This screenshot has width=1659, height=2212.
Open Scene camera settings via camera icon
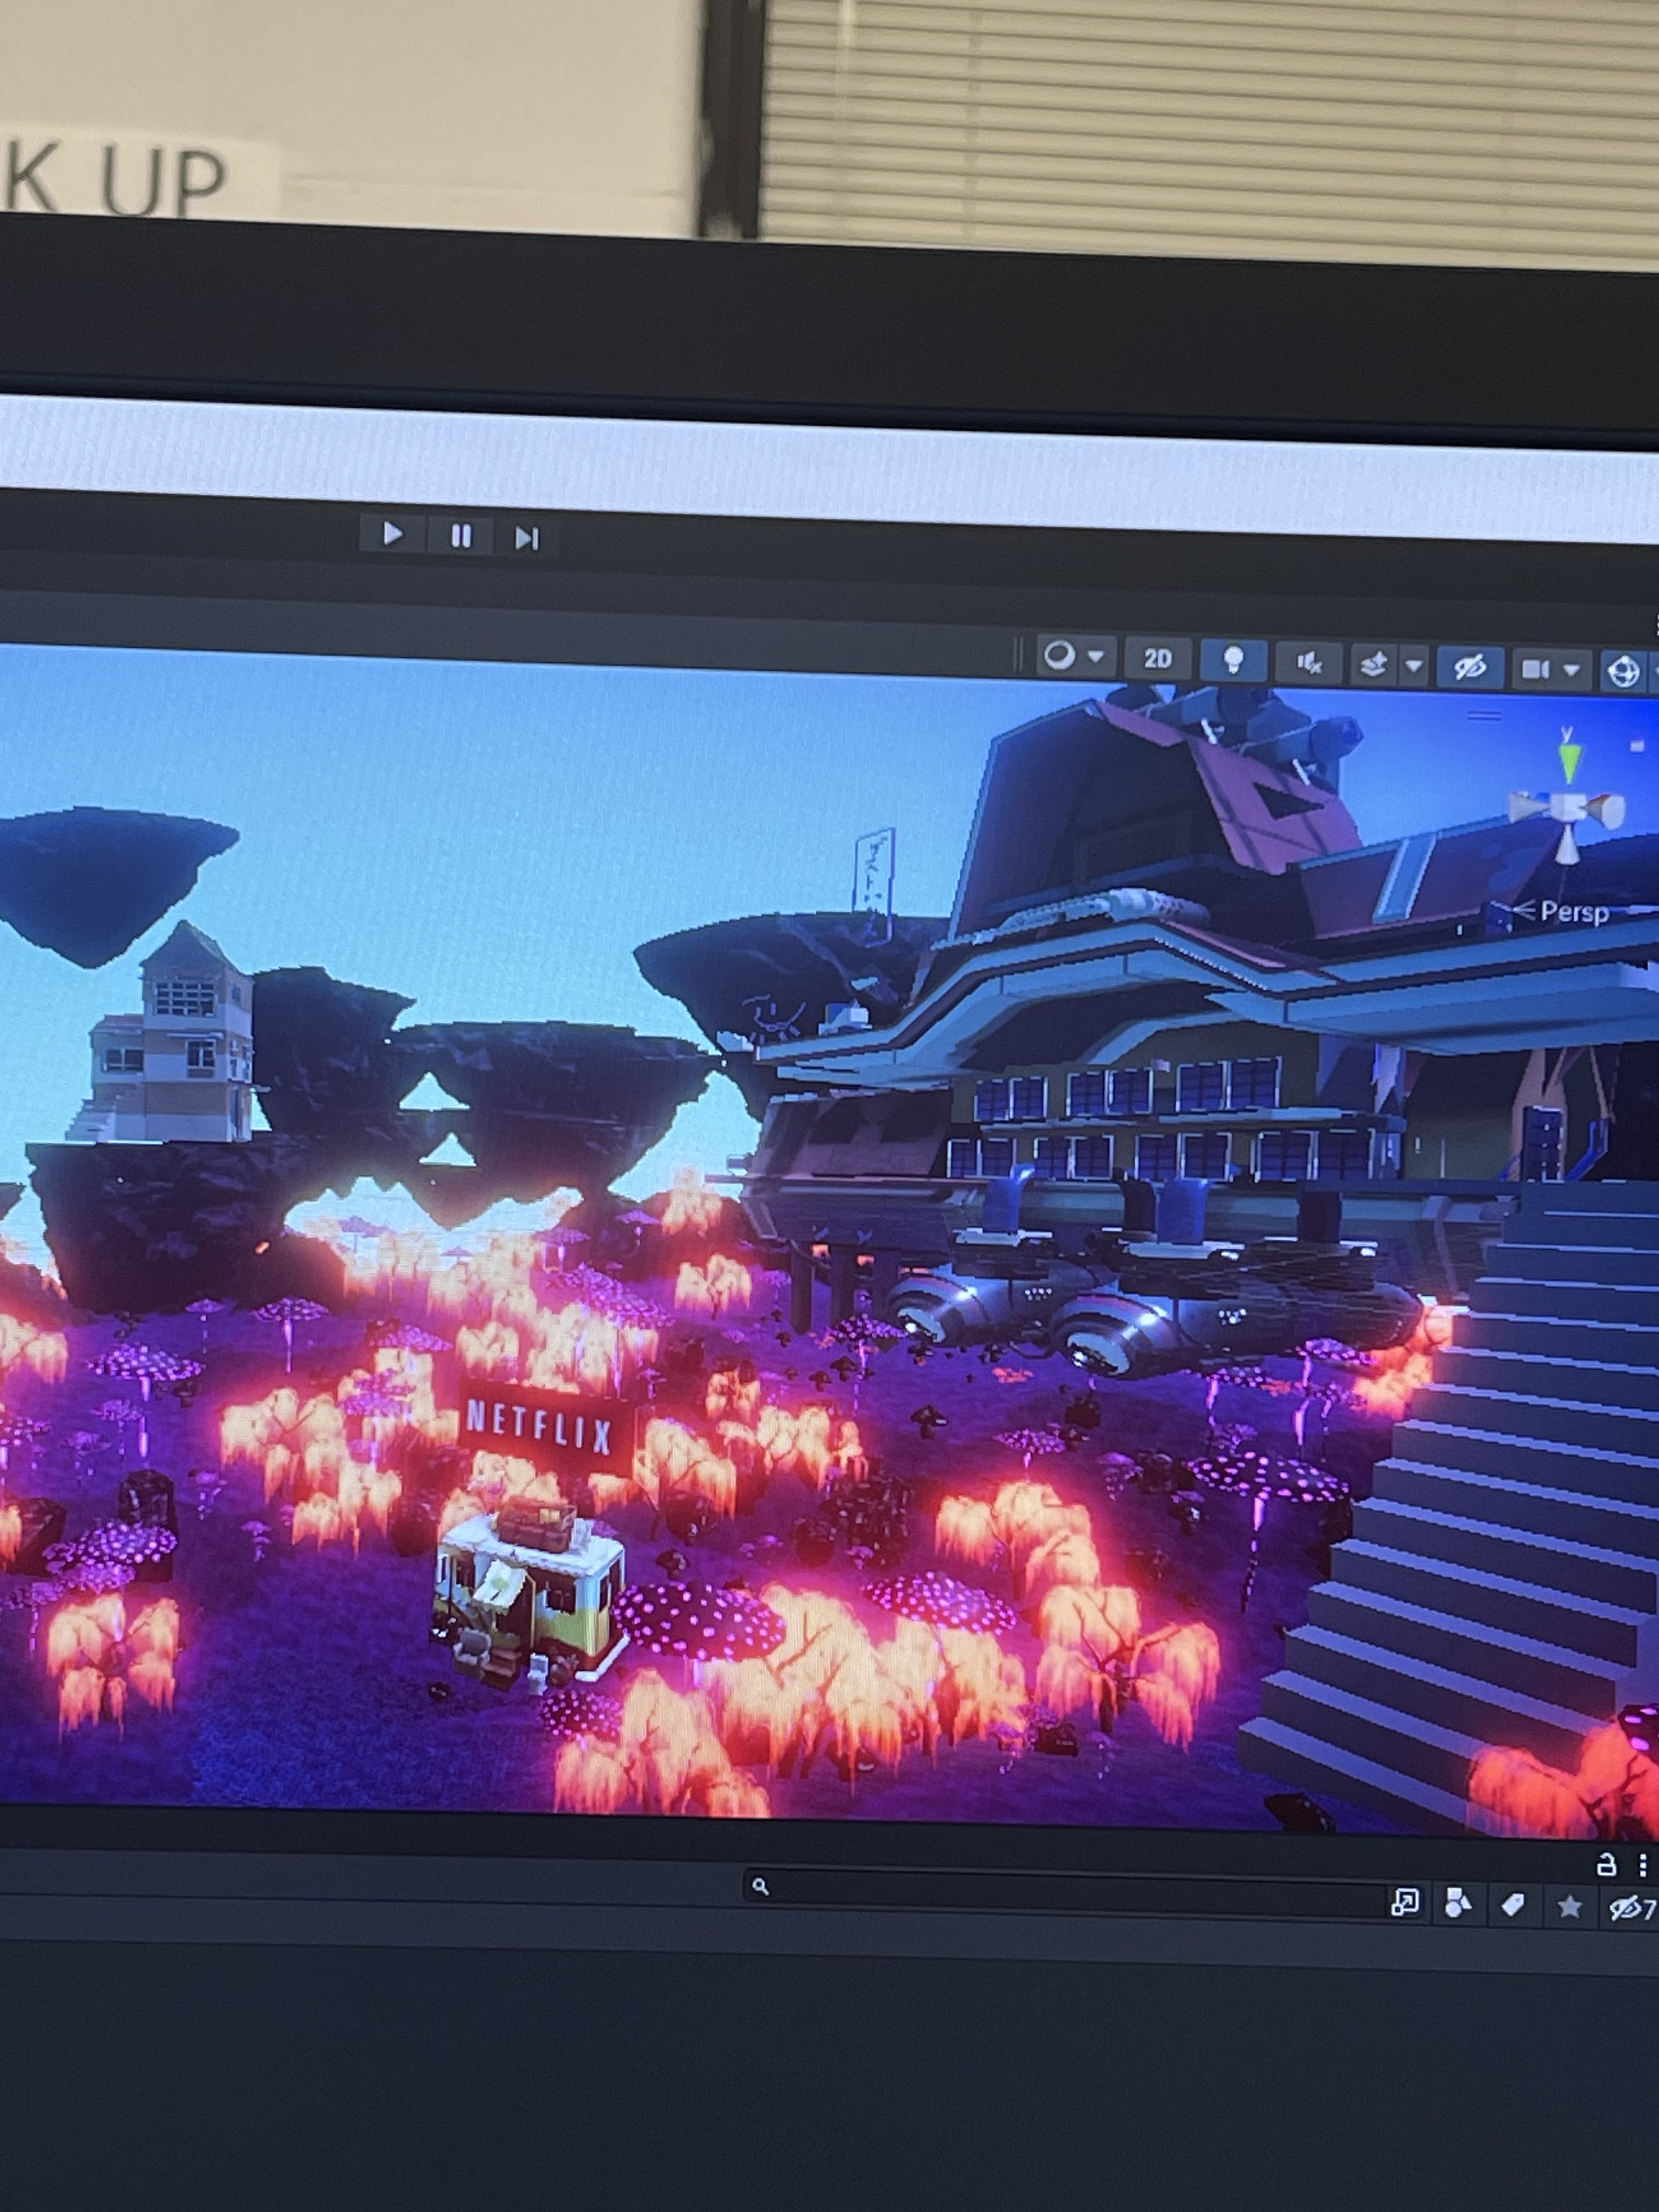(x=1535, y=668)
